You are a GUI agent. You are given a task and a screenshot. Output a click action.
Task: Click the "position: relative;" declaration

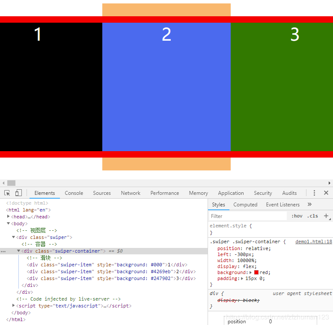point(244,248)
